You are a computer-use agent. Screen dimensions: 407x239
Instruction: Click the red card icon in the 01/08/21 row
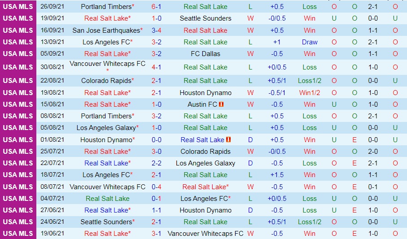coord(228,139)
